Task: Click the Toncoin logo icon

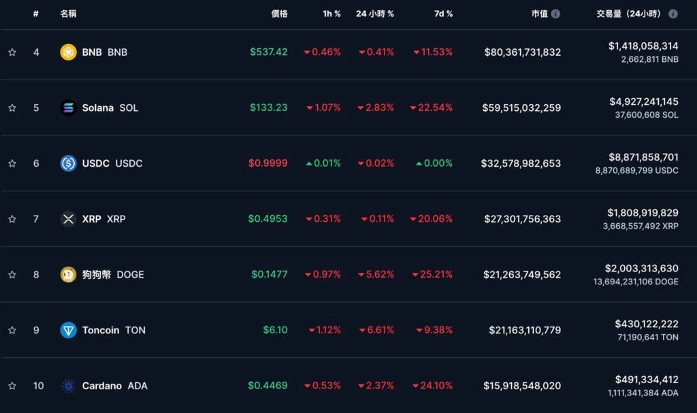Action: click(x=68, y=330)
